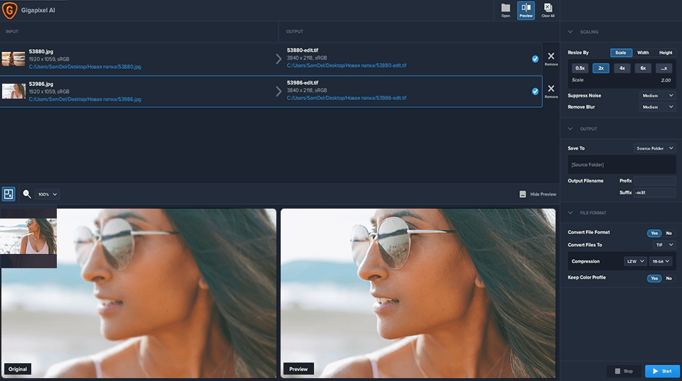Viewport: 682px width, 381px height.
Task: Click the INPUT column header
Action: click(x=12, y=31)
